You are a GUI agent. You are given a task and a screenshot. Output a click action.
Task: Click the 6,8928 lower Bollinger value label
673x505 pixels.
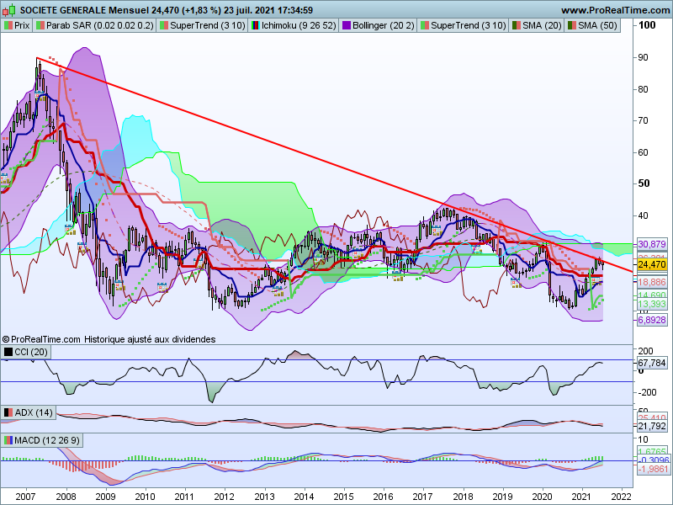[x=651, y=320]
